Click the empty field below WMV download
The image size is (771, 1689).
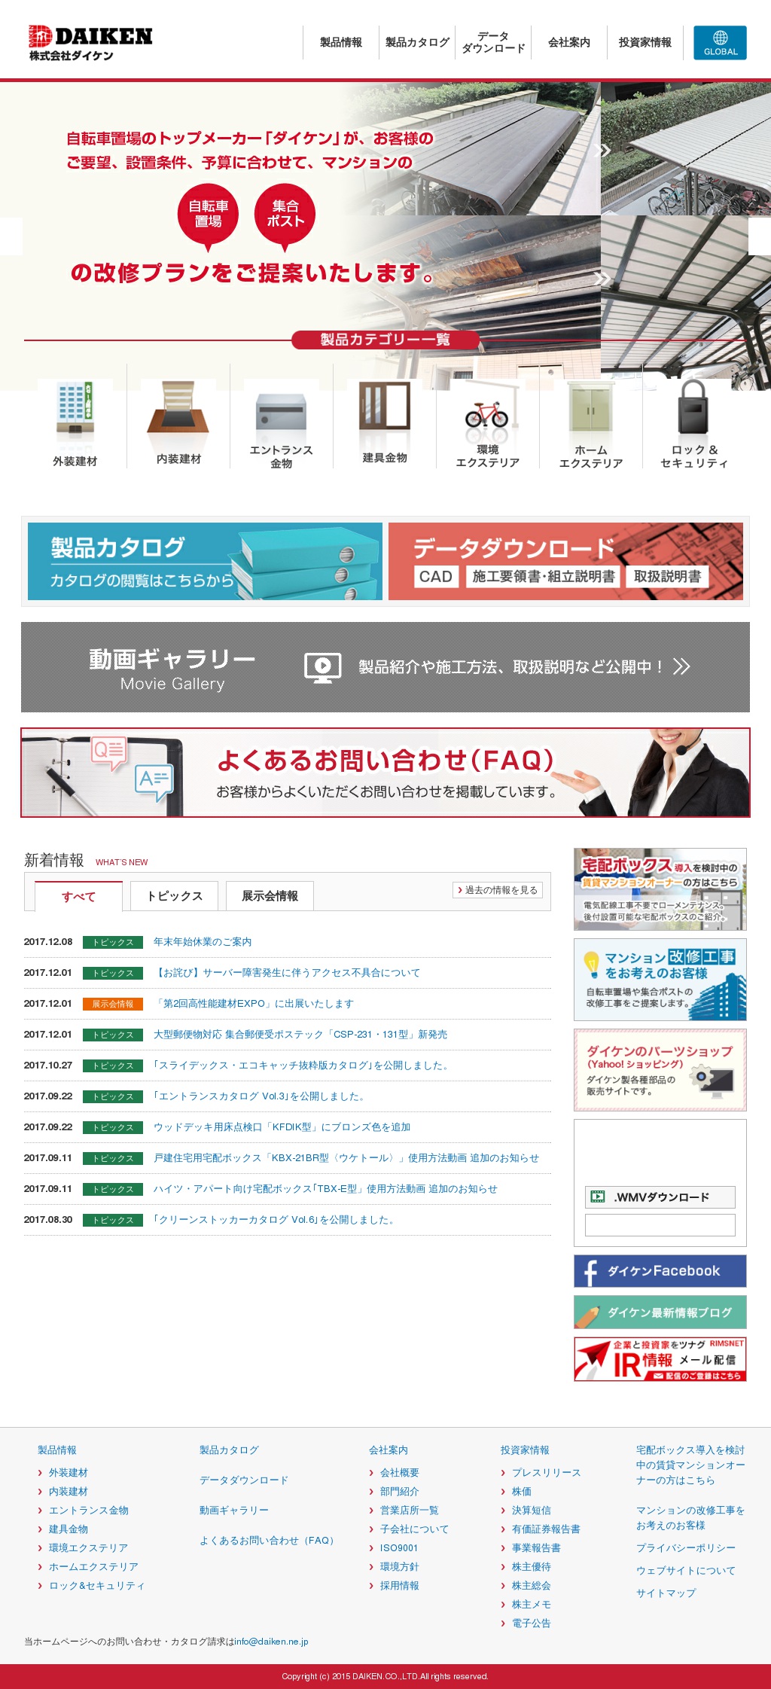pos(660,1224)
